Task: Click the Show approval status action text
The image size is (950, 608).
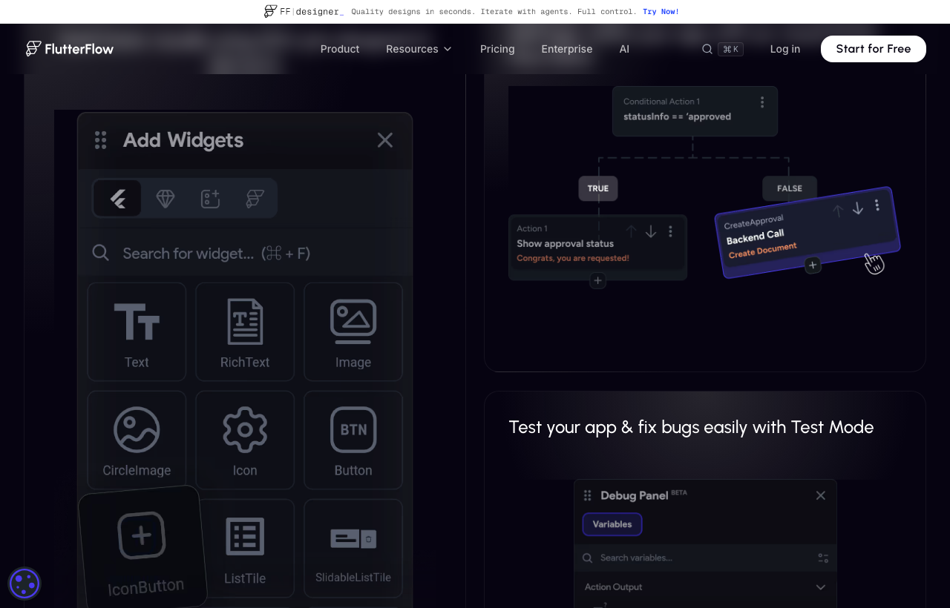Action: [x=566, y=243]
